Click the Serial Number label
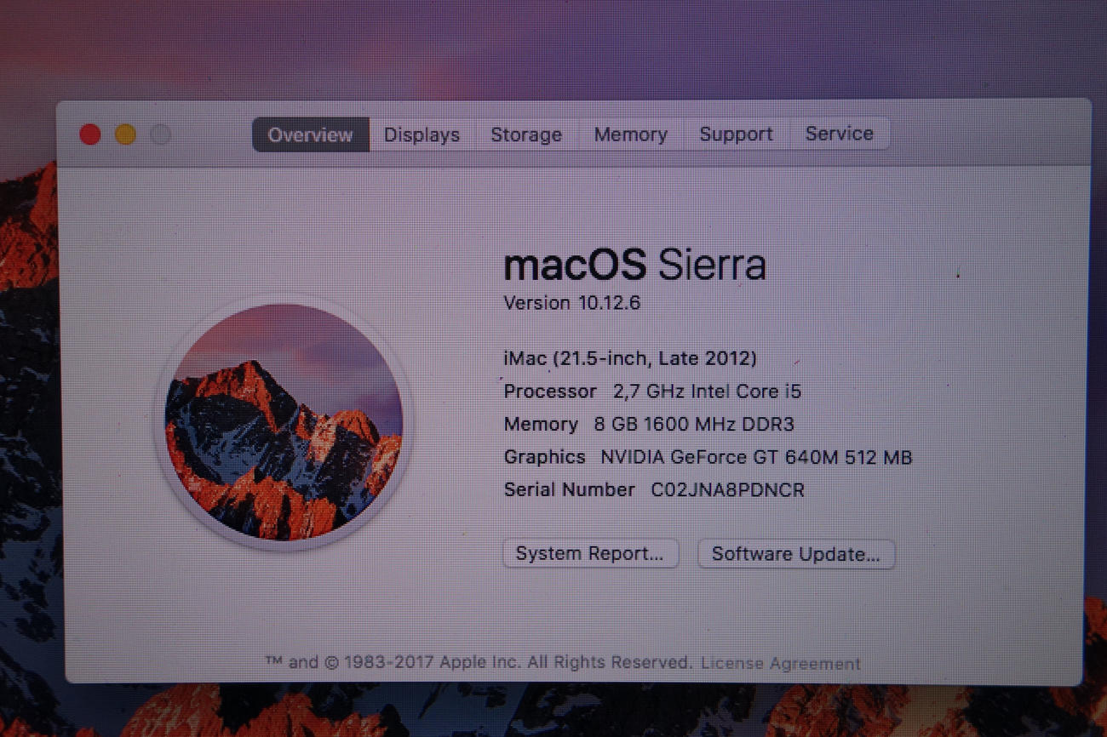Screen dimensions: 1107x737 569,489
